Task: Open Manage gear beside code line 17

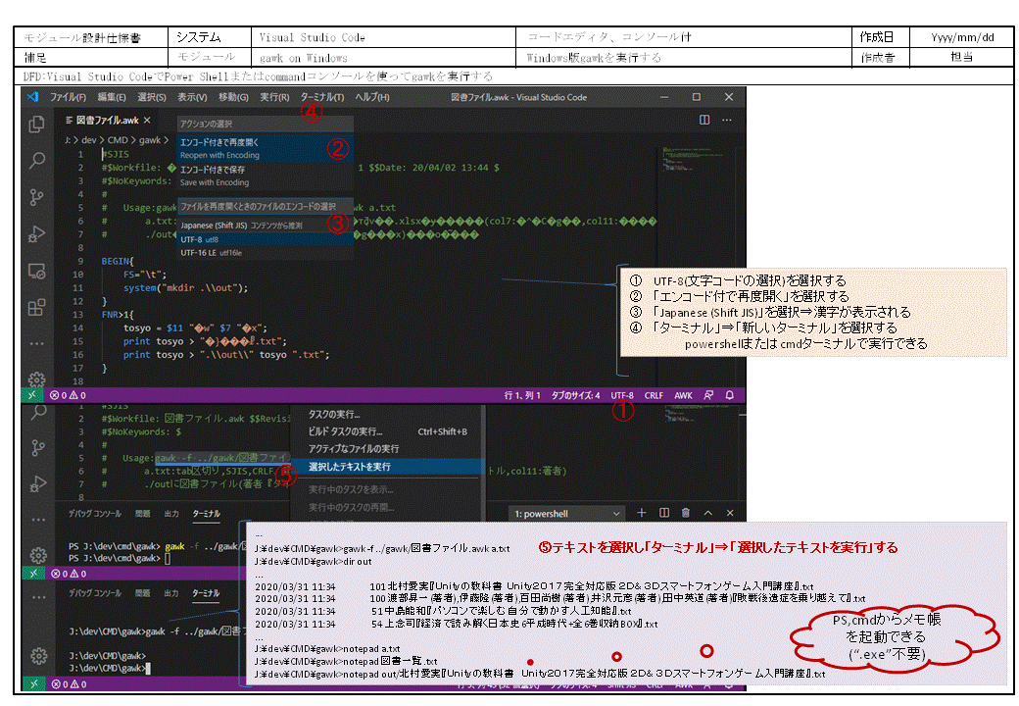Action: [x=37, y=379]
